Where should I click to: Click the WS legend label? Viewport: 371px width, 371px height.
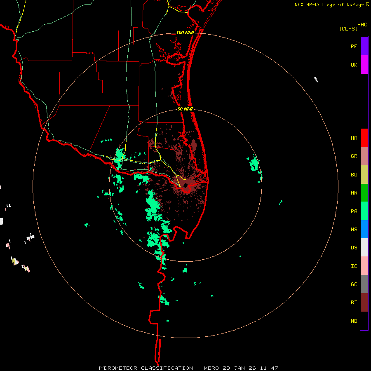click(x=354, y=229)
